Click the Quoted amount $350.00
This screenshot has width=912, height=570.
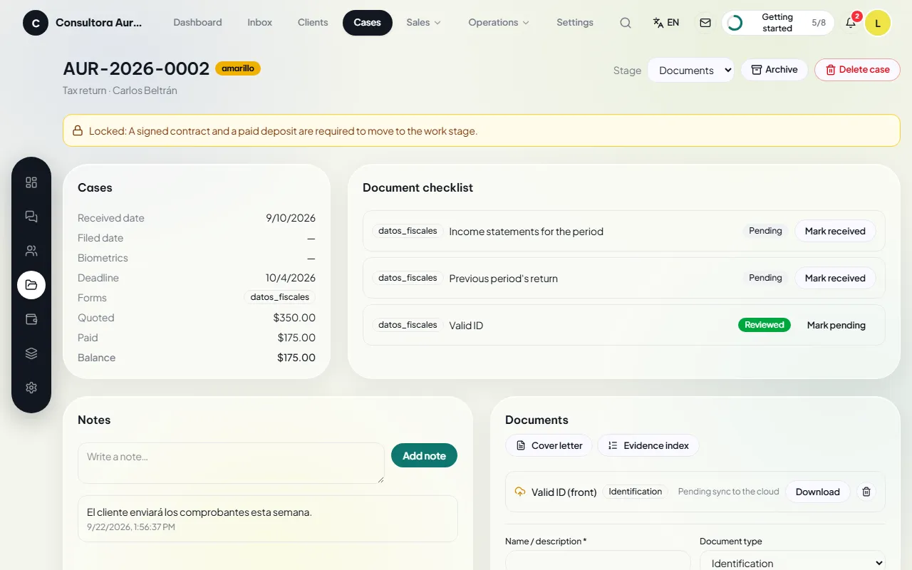pyautogui.click(x=294, y=318)
